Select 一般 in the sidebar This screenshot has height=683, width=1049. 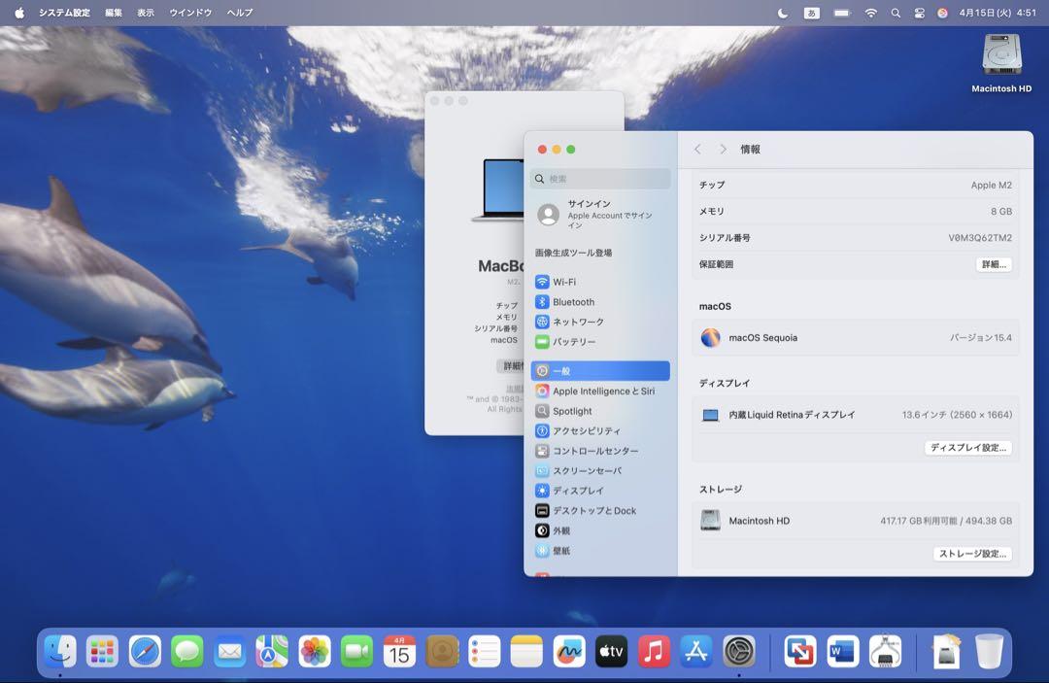tap(600, 370)
